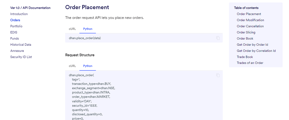Copy the dhan.place_order(data) code snippet

pos(218,38)
